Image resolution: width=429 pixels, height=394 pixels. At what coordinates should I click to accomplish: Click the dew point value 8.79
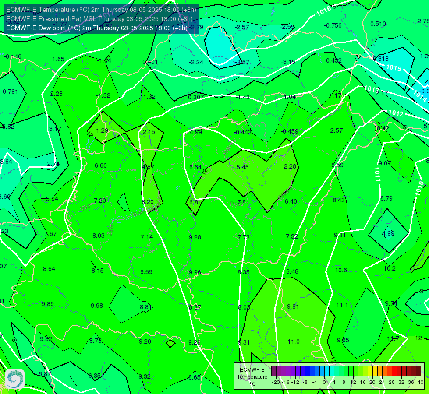(386, 198)
